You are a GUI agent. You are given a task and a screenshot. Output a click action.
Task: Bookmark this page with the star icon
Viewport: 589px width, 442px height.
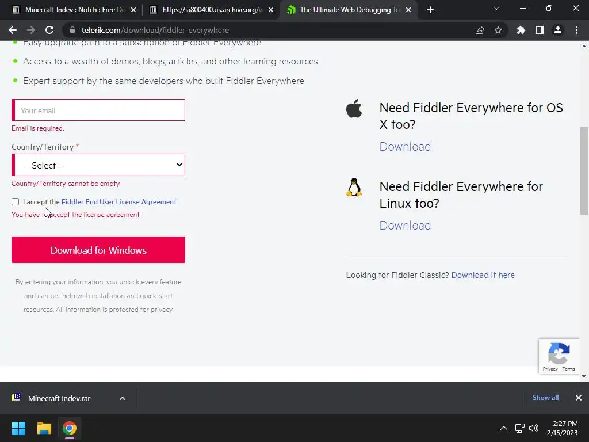(x=498, y=30)
